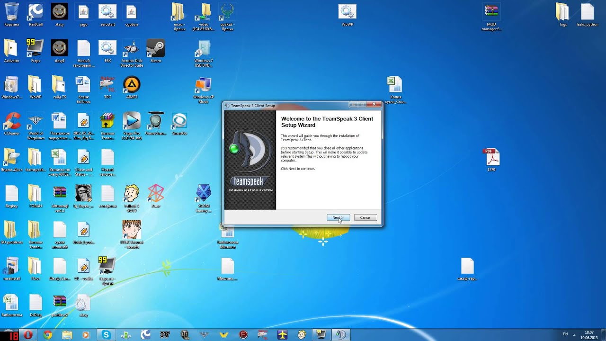Select the profilesv2 archive icon
This screenshot has width=606, height=341.
tap(60, 305)
